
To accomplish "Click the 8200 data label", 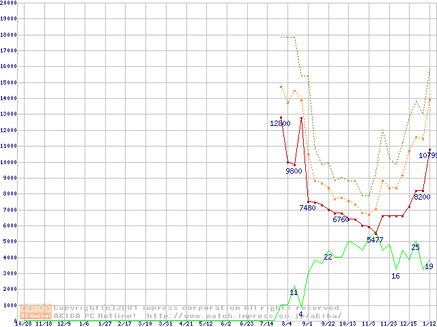I will pos(422,197).
